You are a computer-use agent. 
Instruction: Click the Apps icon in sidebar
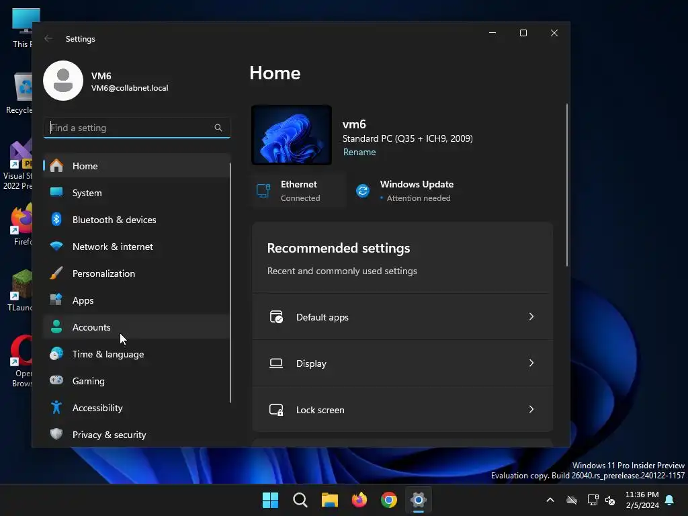[56, 300]
